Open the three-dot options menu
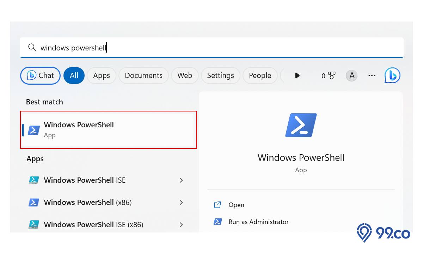 click(x=372, y=75)
